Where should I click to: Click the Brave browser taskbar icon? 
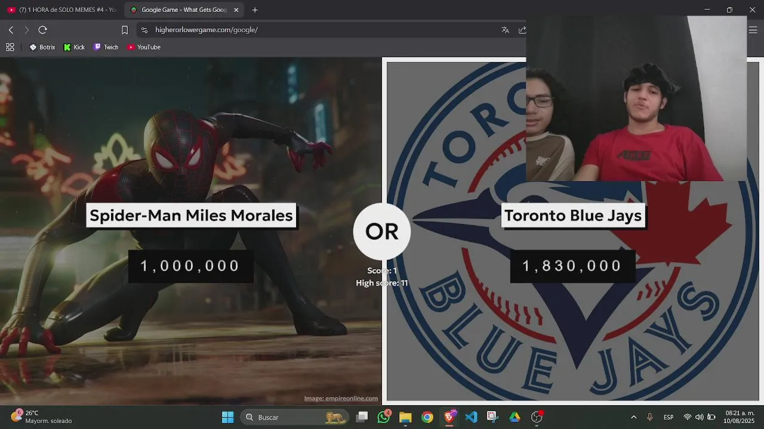tap(449, 417)
